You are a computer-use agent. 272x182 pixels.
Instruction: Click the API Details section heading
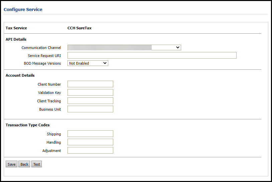point(16,39)
